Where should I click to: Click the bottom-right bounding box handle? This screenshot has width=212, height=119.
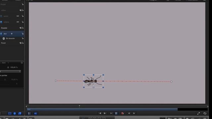[103, 87]
